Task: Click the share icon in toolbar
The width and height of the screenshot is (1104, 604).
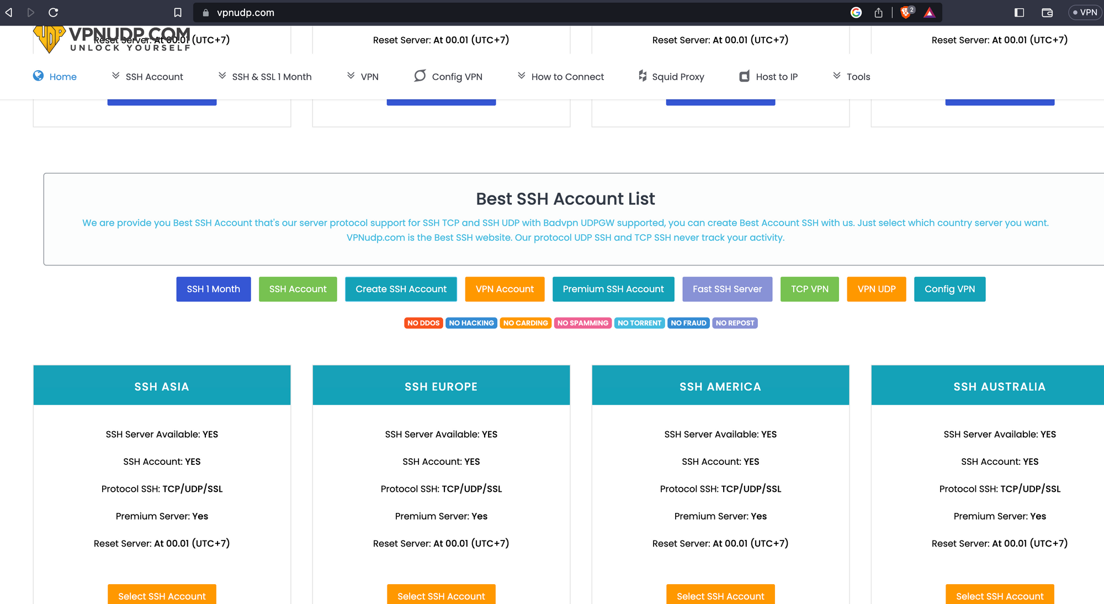Action: pyautogui.click(x=878, y=12)
